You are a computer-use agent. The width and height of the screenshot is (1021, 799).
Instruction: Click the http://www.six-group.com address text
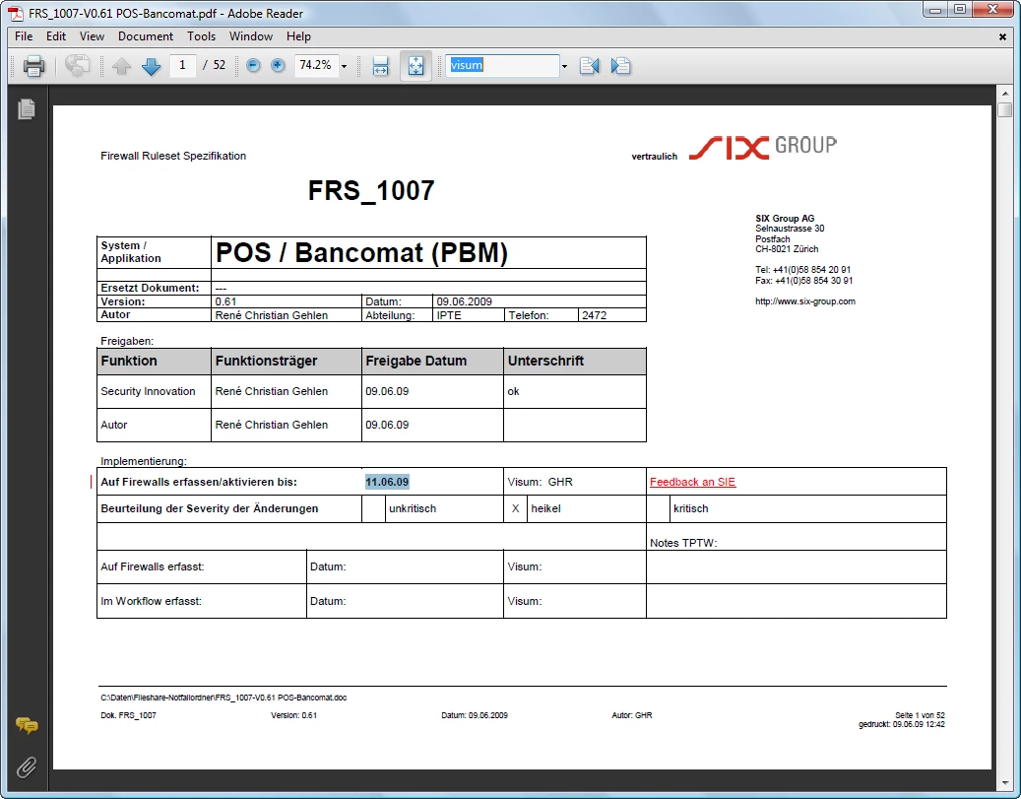click(804, 301)
